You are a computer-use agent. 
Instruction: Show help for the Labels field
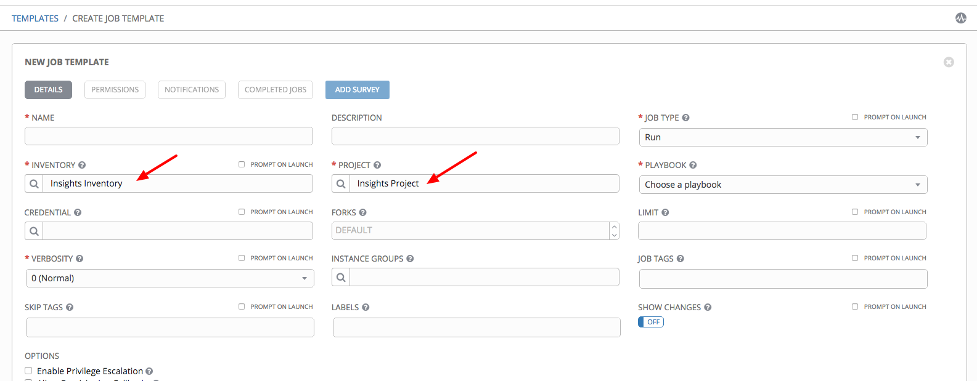click(366, 307)
